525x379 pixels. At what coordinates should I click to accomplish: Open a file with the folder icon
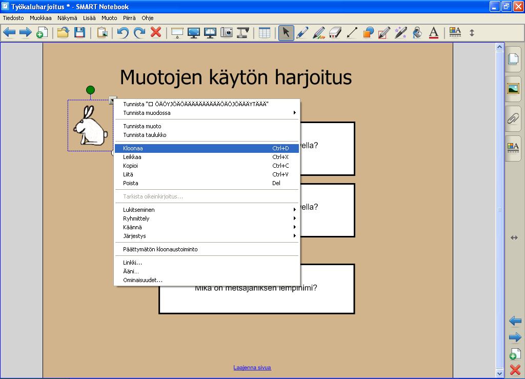tap(63, 32)
